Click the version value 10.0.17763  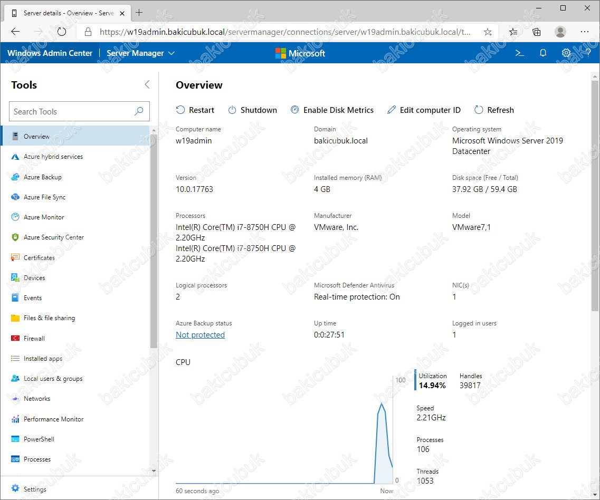click(194, 189)
